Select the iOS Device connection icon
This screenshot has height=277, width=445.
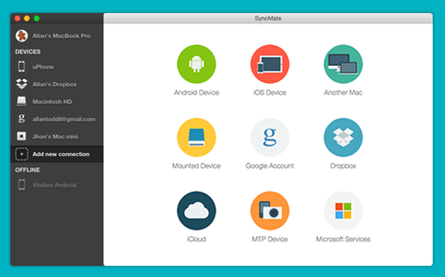click(269, 64)
